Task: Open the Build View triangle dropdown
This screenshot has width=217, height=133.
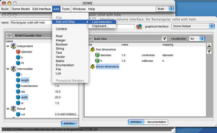Action: pyautogui.click(x=164, y=39)
